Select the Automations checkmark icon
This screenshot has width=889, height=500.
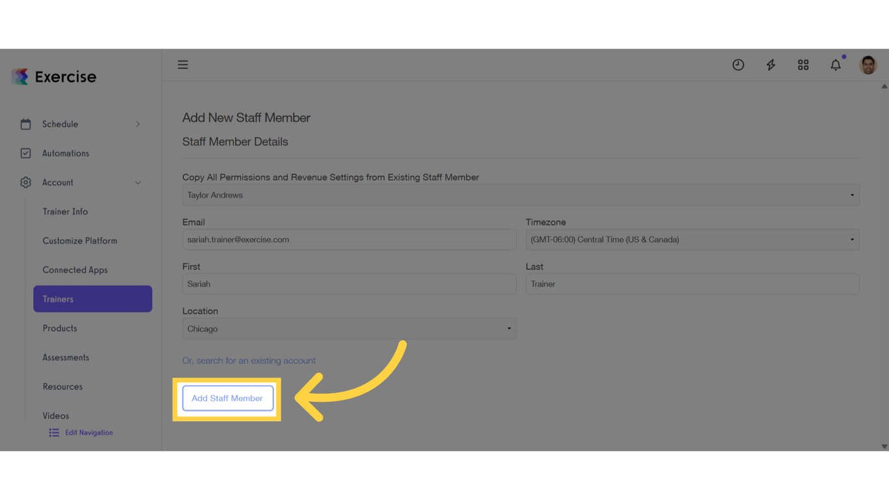[25, 153]
